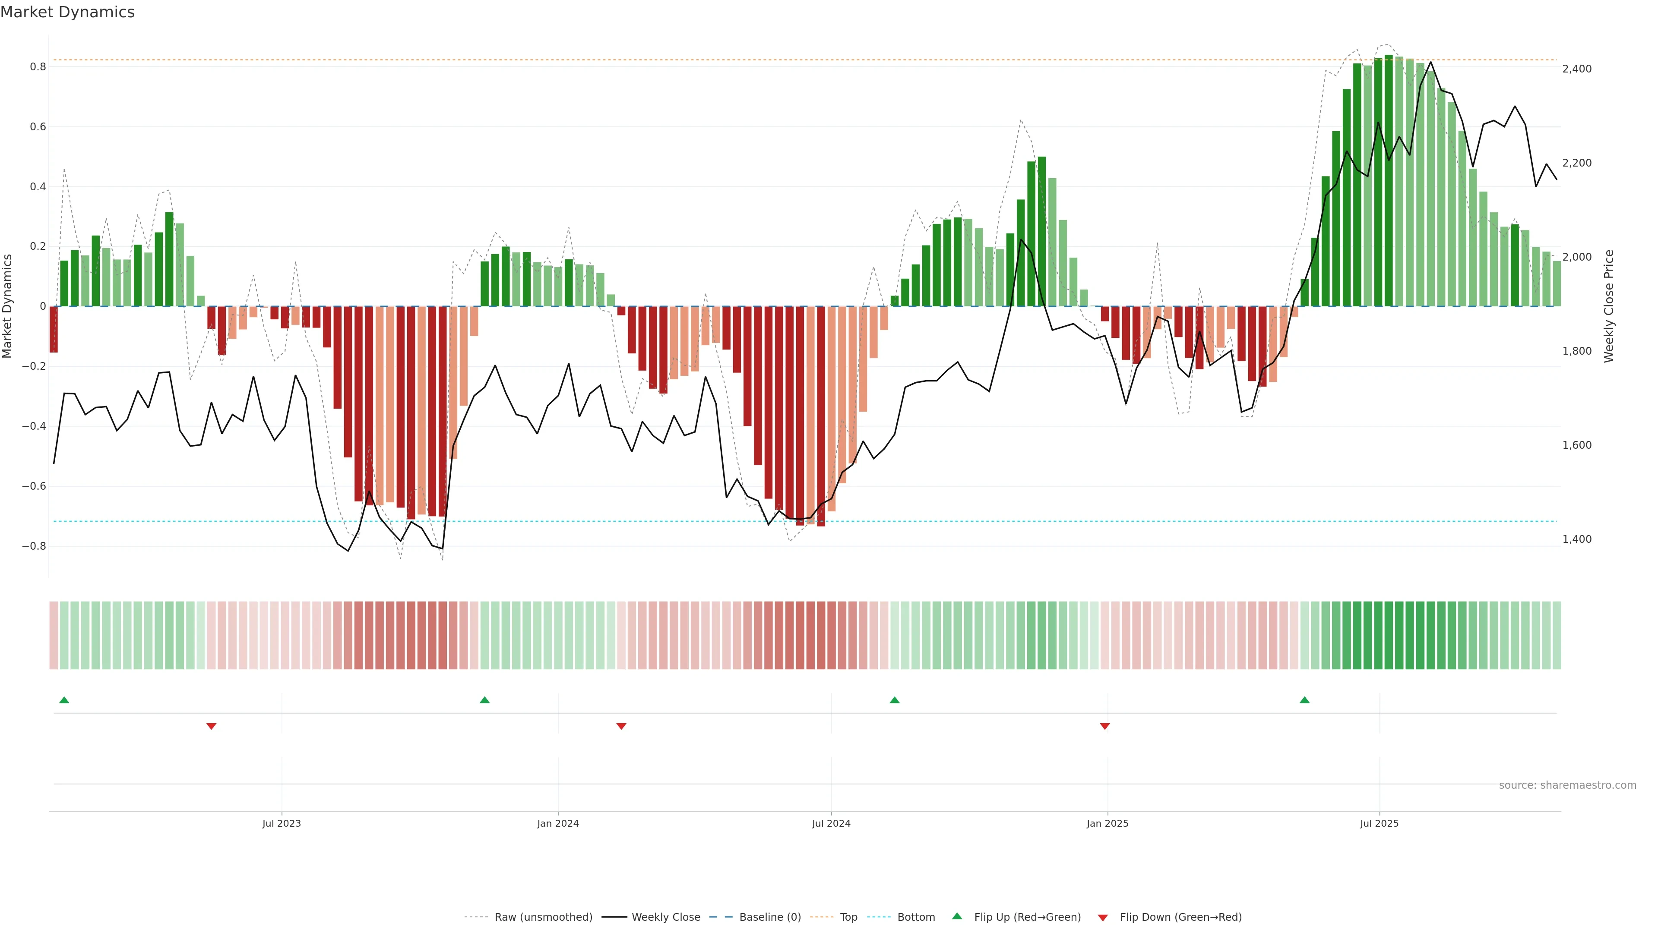Viewport: 1658px width, 932px height.
Task: Click the green flip-up marker near late 2023
Action: 484,700
